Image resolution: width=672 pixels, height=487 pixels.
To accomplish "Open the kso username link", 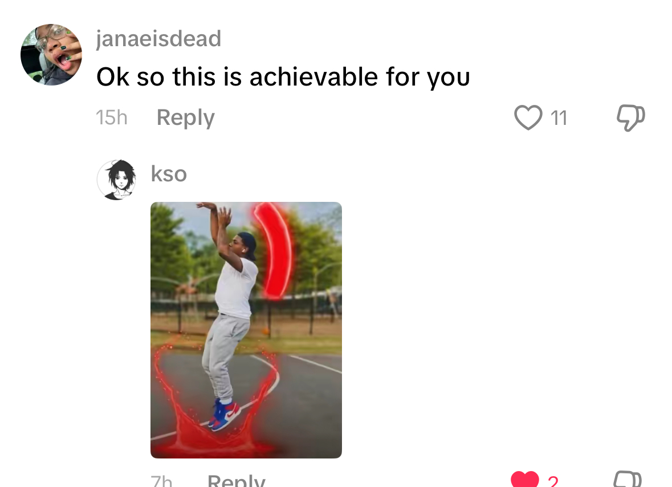I will pyautogui.click(x=169, y=173).
